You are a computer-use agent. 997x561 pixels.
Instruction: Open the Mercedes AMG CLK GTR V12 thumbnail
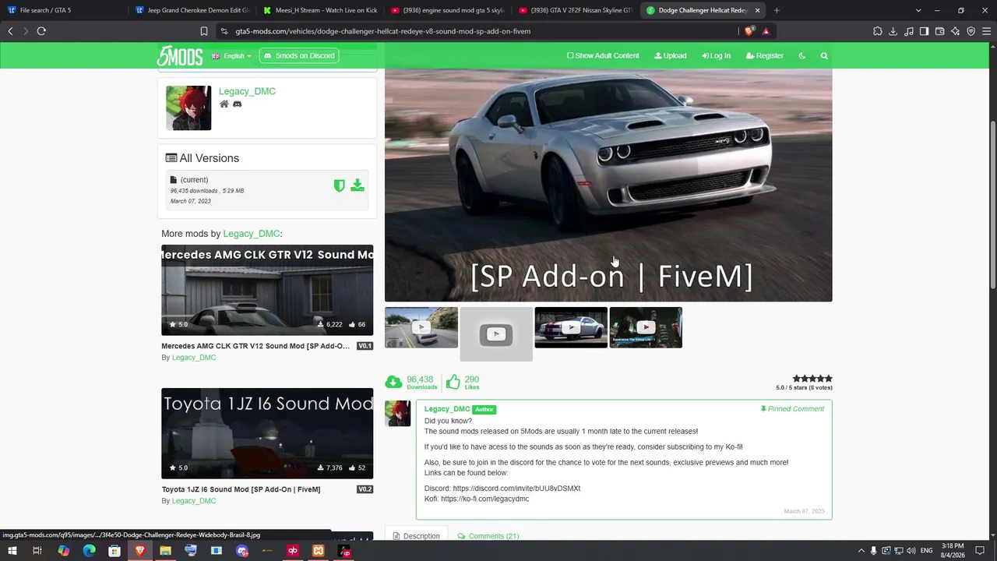[267, 290]
